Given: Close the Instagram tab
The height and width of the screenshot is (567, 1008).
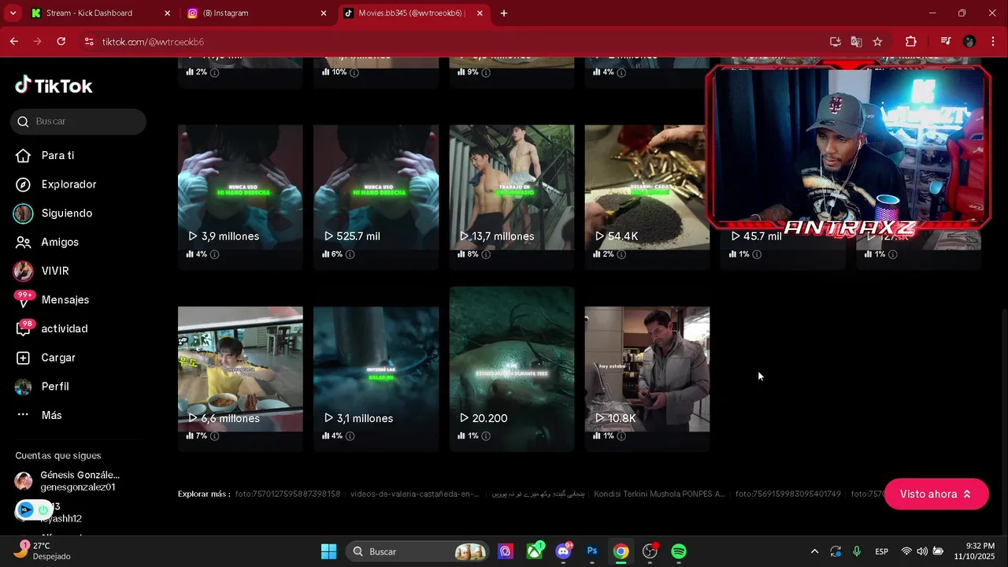Looking at the screenshot, I should click(323, 13).
